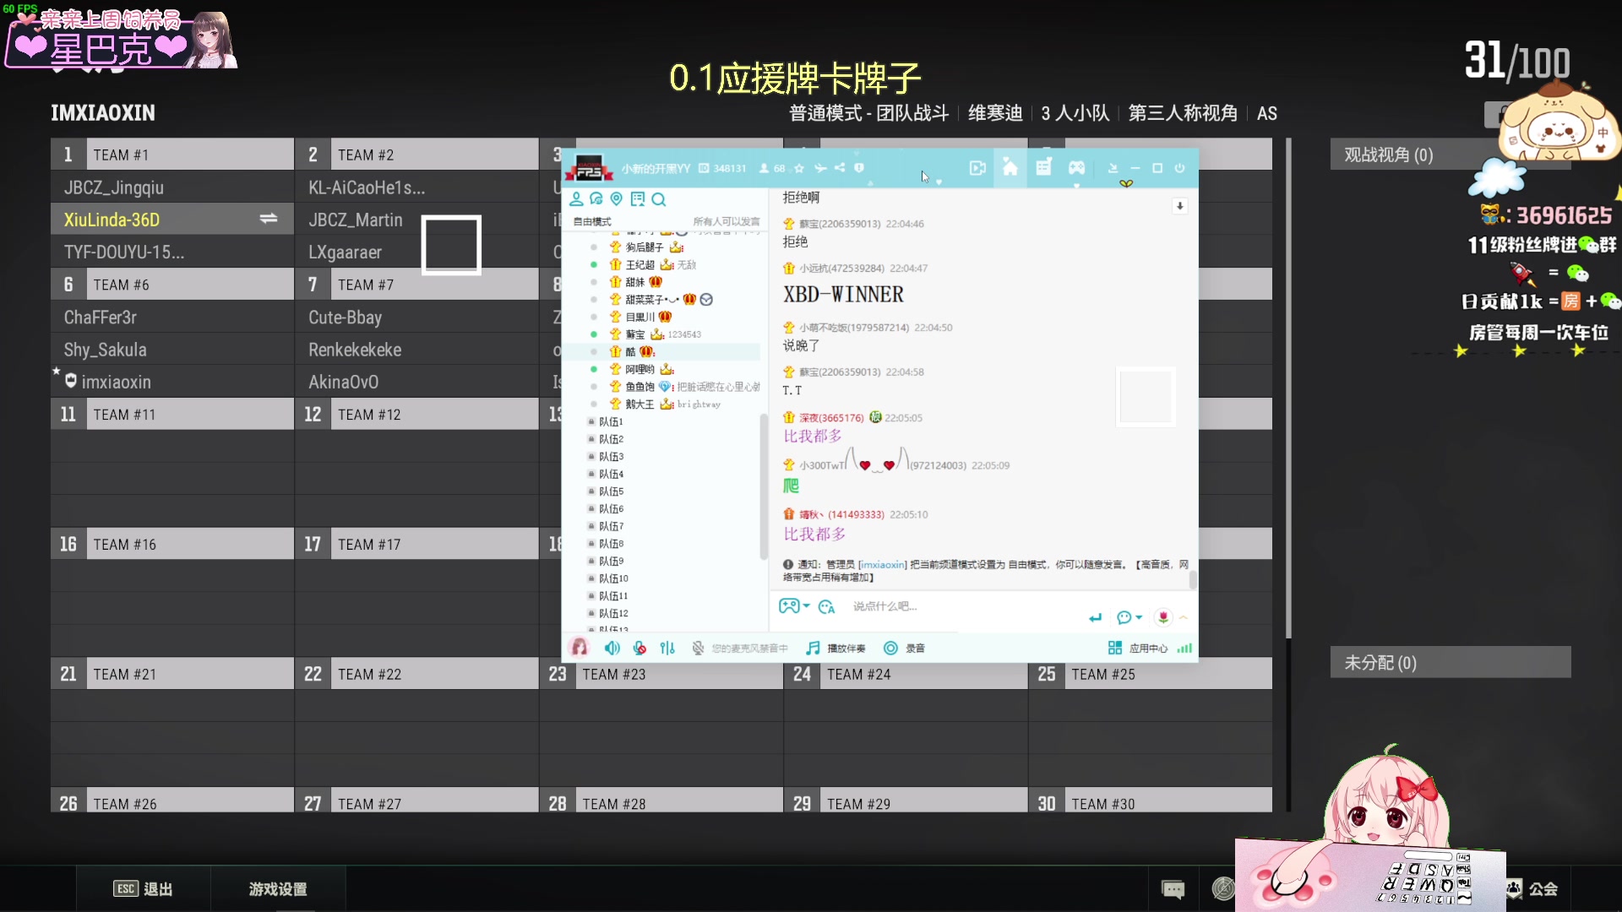1622x912 pixels.
Task: Click the report exclamation icon in YY header
Action: pos(859,168)
